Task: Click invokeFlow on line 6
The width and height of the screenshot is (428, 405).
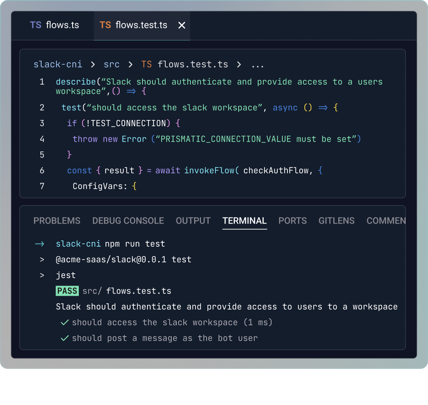Action: [x=209, y=170]
